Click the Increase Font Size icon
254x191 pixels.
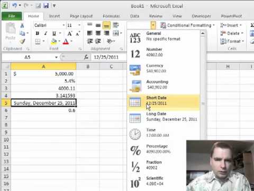tap(70, 33)
